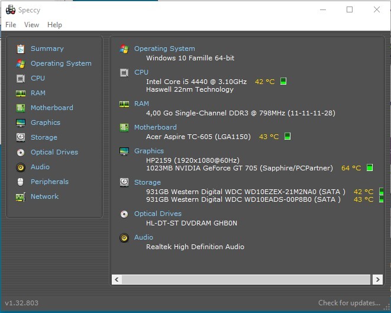This screenshot has width=391, height=313.
Task: Click Windows 10 Famille 64-bit text
Action: 190,58
